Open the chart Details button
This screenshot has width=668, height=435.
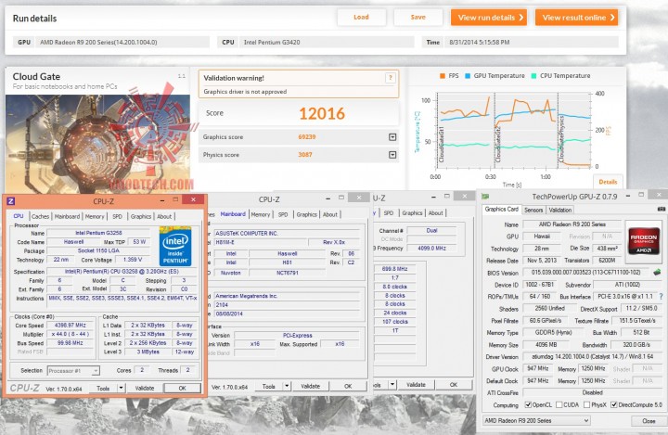[x=608, y=182]
